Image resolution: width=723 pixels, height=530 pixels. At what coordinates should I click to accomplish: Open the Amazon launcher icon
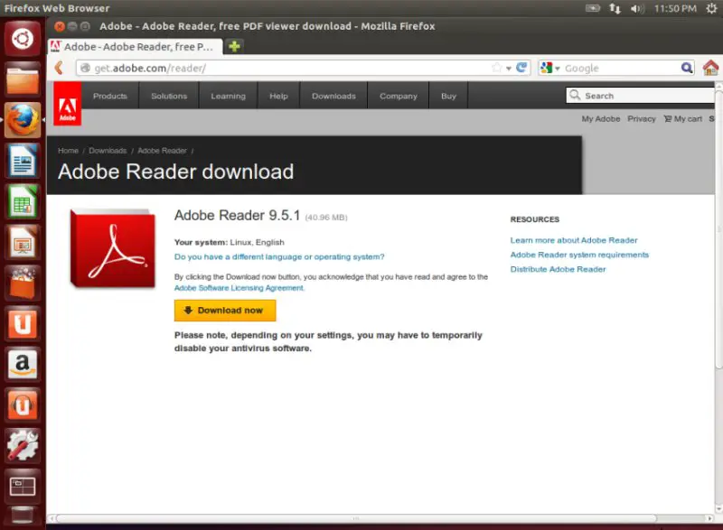22,364
